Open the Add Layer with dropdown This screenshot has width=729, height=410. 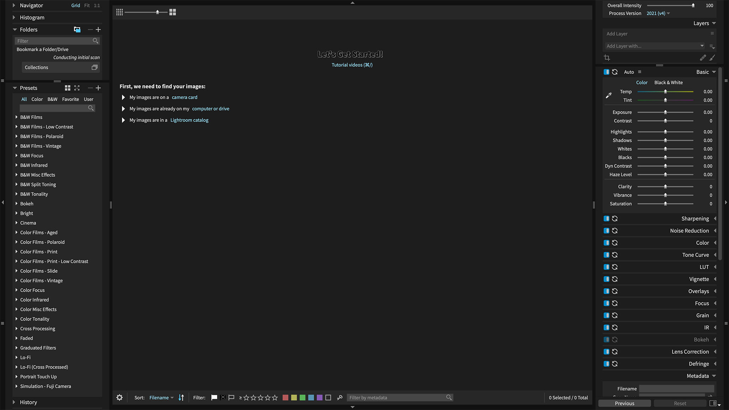pos(655,46)
